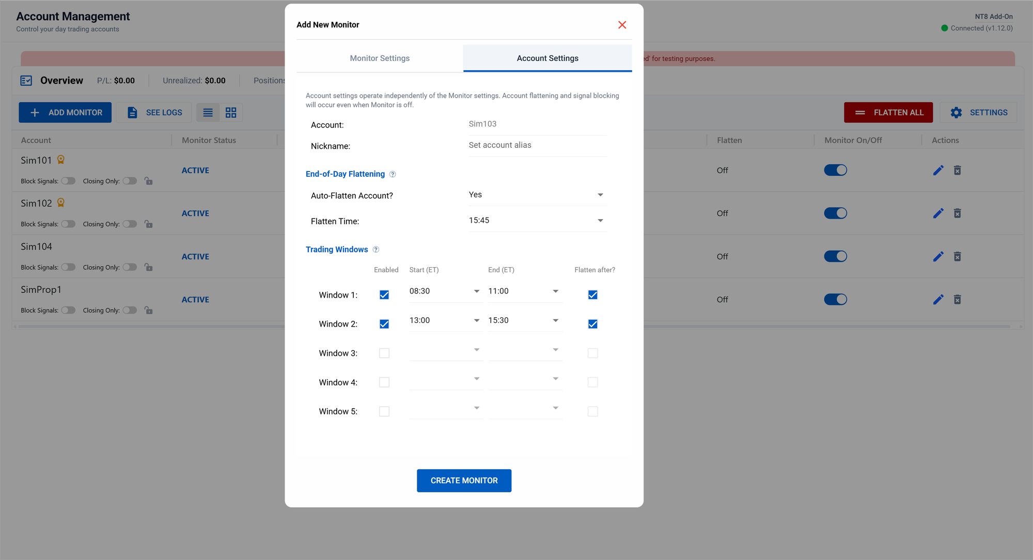
Task: Select the Account Settings tab
Action: pos(547,58)
